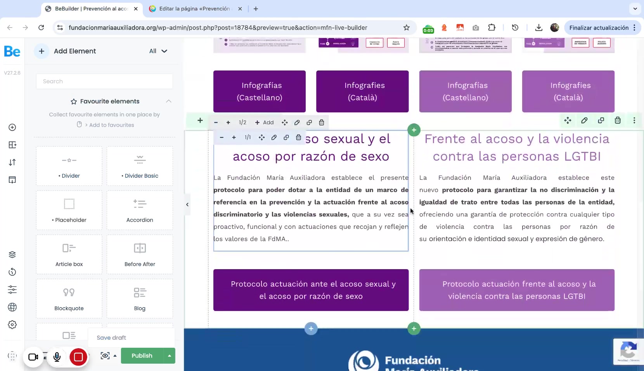Toggle the camera in recorder controls
The height and width of the screenshot is (371, 644).
(33, 357)
